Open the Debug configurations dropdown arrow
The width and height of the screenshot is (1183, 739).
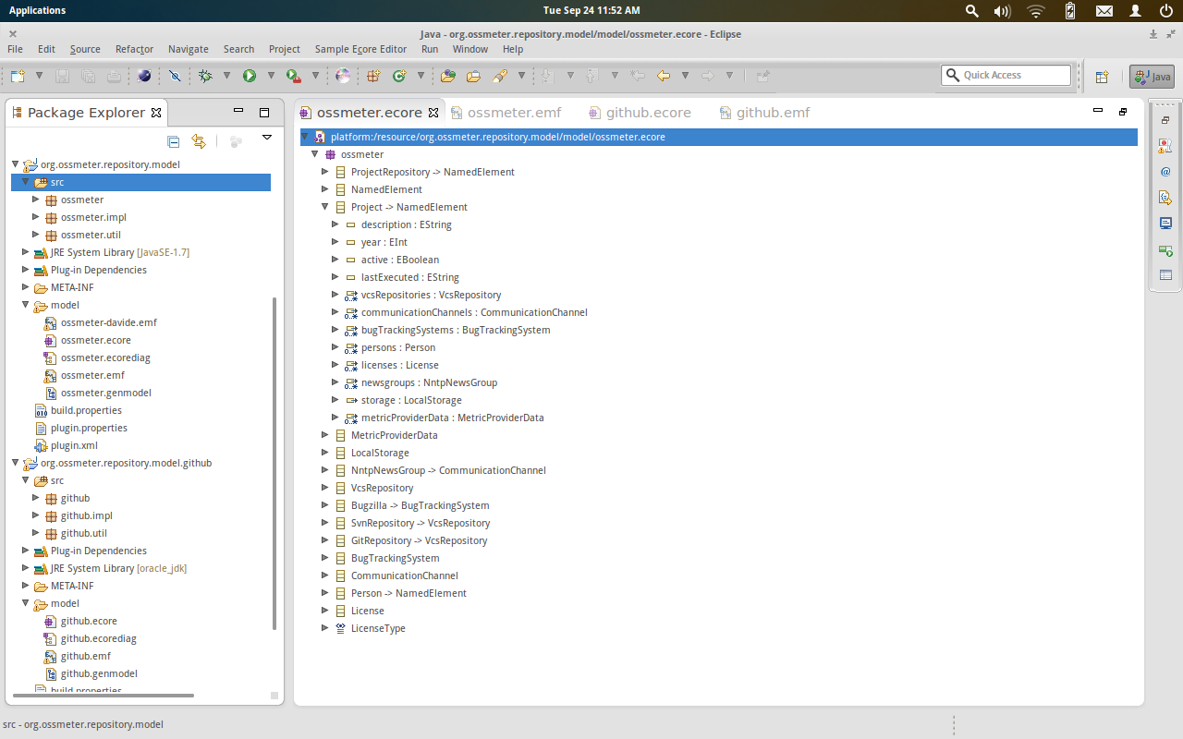click(x=226, y=76)
